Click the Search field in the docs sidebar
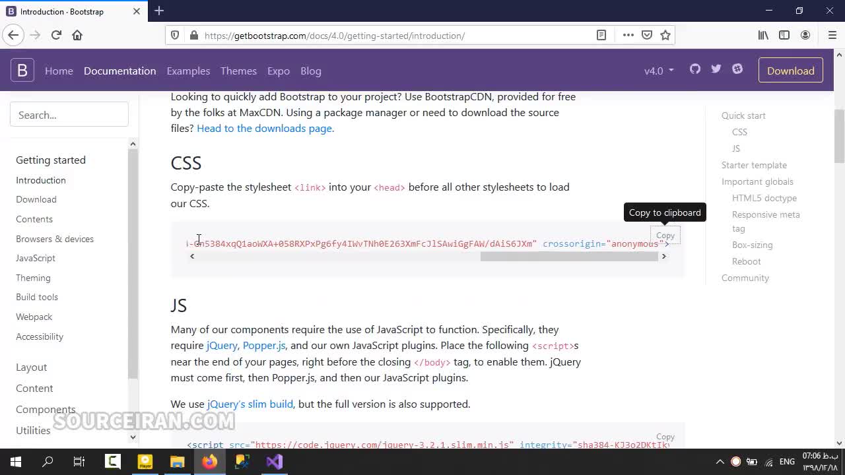The height and width of the screenshot is (475, 845). tap(69, 114)
